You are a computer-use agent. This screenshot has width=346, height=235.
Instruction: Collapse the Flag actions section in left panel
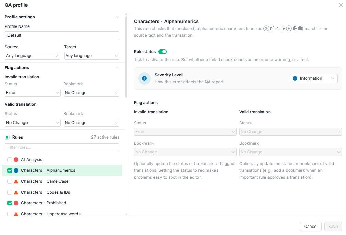(117, 68)
